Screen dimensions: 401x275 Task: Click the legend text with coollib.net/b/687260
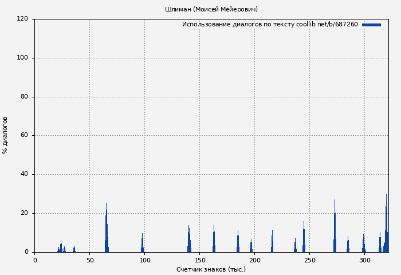tap(270, 25)
